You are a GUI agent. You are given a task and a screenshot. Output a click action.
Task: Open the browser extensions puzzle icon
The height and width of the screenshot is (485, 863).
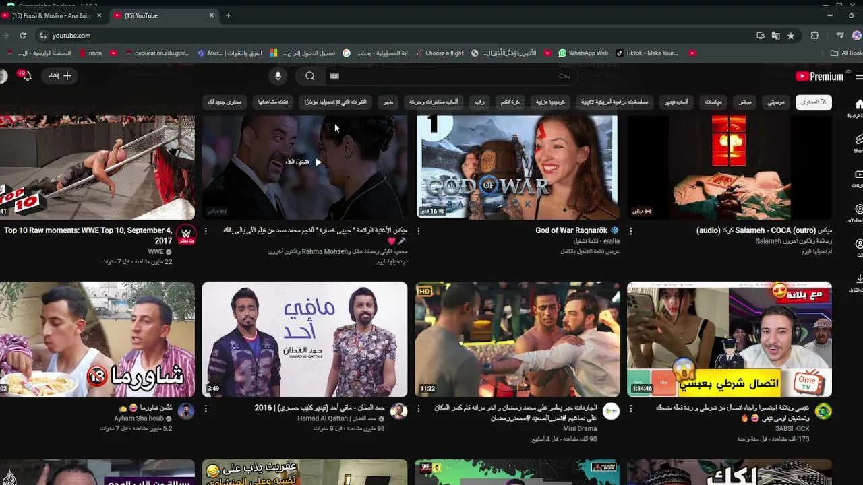[814, 36]
